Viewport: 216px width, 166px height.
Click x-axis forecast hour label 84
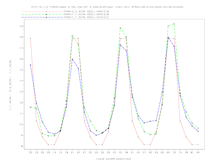[x=198, y=152]
